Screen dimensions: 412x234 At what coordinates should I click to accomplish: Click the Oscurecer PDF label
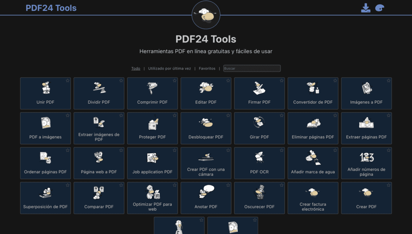(260, 207)
